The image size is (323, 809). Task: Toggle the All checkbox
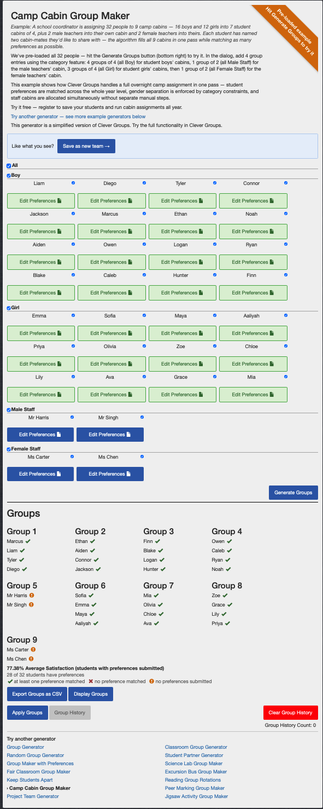coord(9,165)
